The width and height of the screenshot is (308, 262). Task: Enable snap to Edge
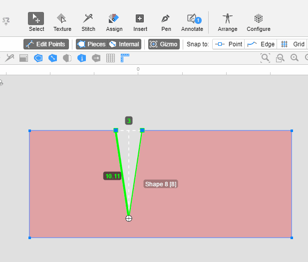tap(261, 44)
